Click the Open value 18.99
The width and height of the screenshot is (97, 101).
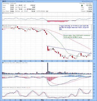pyautogui.click(x=12, y=5)
